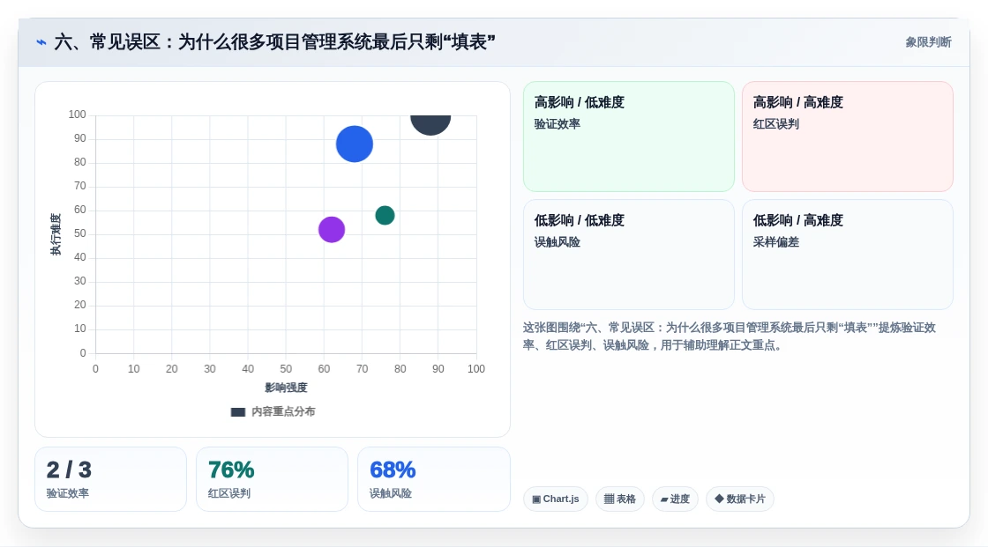The image size is (988, 547).
Task: Click the grid icon in the 表格 tag
Action: click(609, 499)
